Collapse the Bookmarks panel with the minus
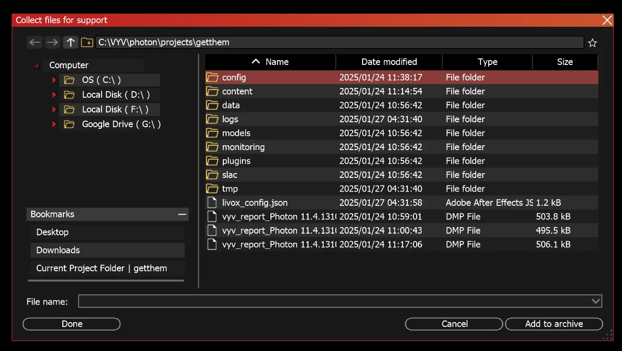Screen dimensions: 622x351 pos(182,214)
